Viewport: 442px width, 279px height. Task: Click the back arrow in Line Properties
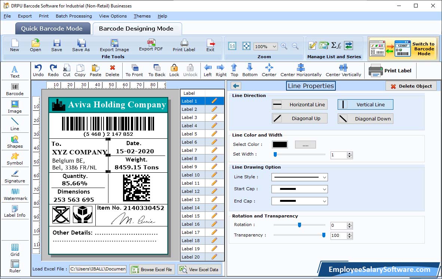(x=236, y=86)
